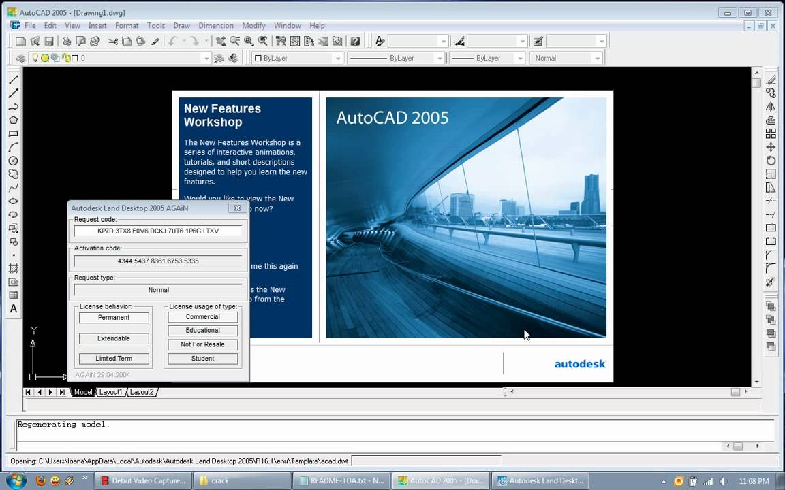Viewport: 785px width, 490px height.
Task: Click the Windows Start orb
Action: (16, 480)
